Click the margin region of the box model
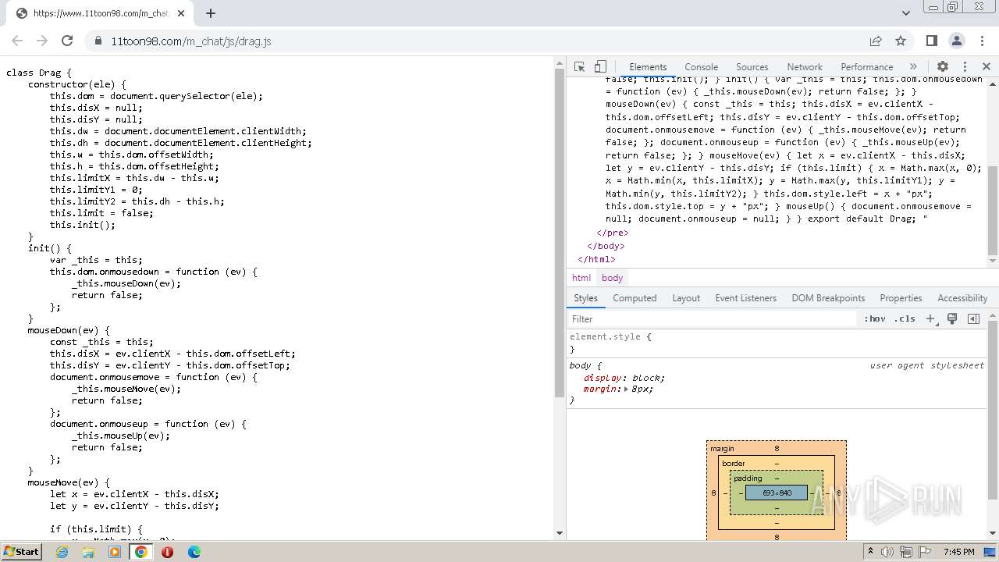The height and width of the screenshot is (562, 999). pyautogui.click(x=777, y=449)
